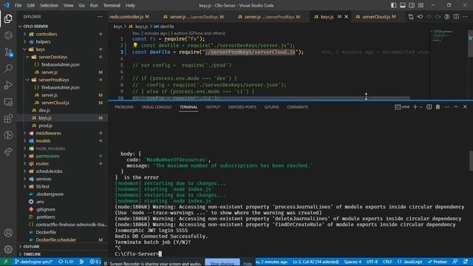Screen dimensions: 473x266
Task: Switch to OUTPUT panel tab
Action: click(213, 107)
